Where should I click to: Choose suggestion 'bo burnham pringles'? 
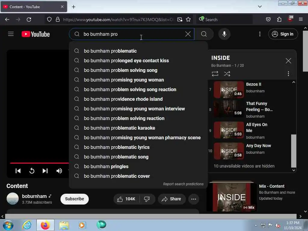click(138, 166)
